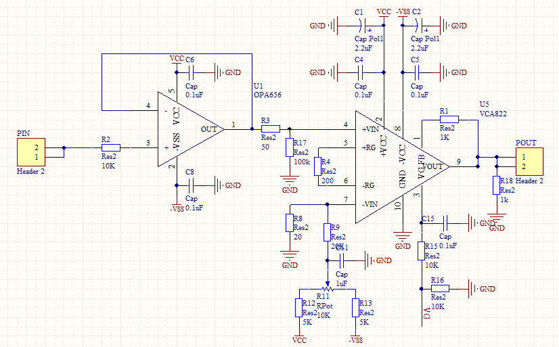Select resistor R12 body
The height and width of the screenshot is (347, 559).
[x=298, y=308]
